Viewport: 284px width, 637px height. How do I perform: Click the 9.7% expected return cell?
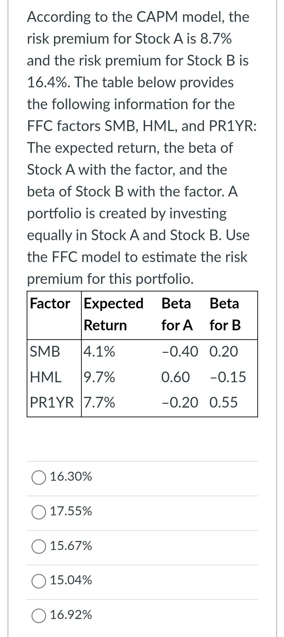[x=99, y=377]
